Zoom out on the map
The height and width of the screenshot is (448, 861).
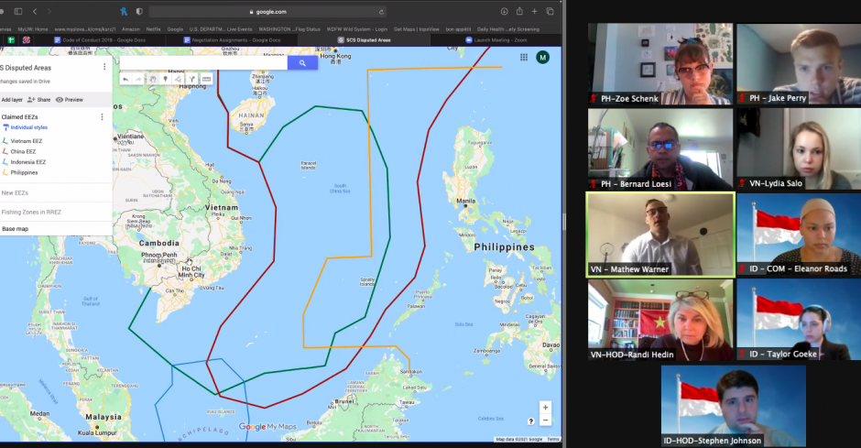pos(545,421)
